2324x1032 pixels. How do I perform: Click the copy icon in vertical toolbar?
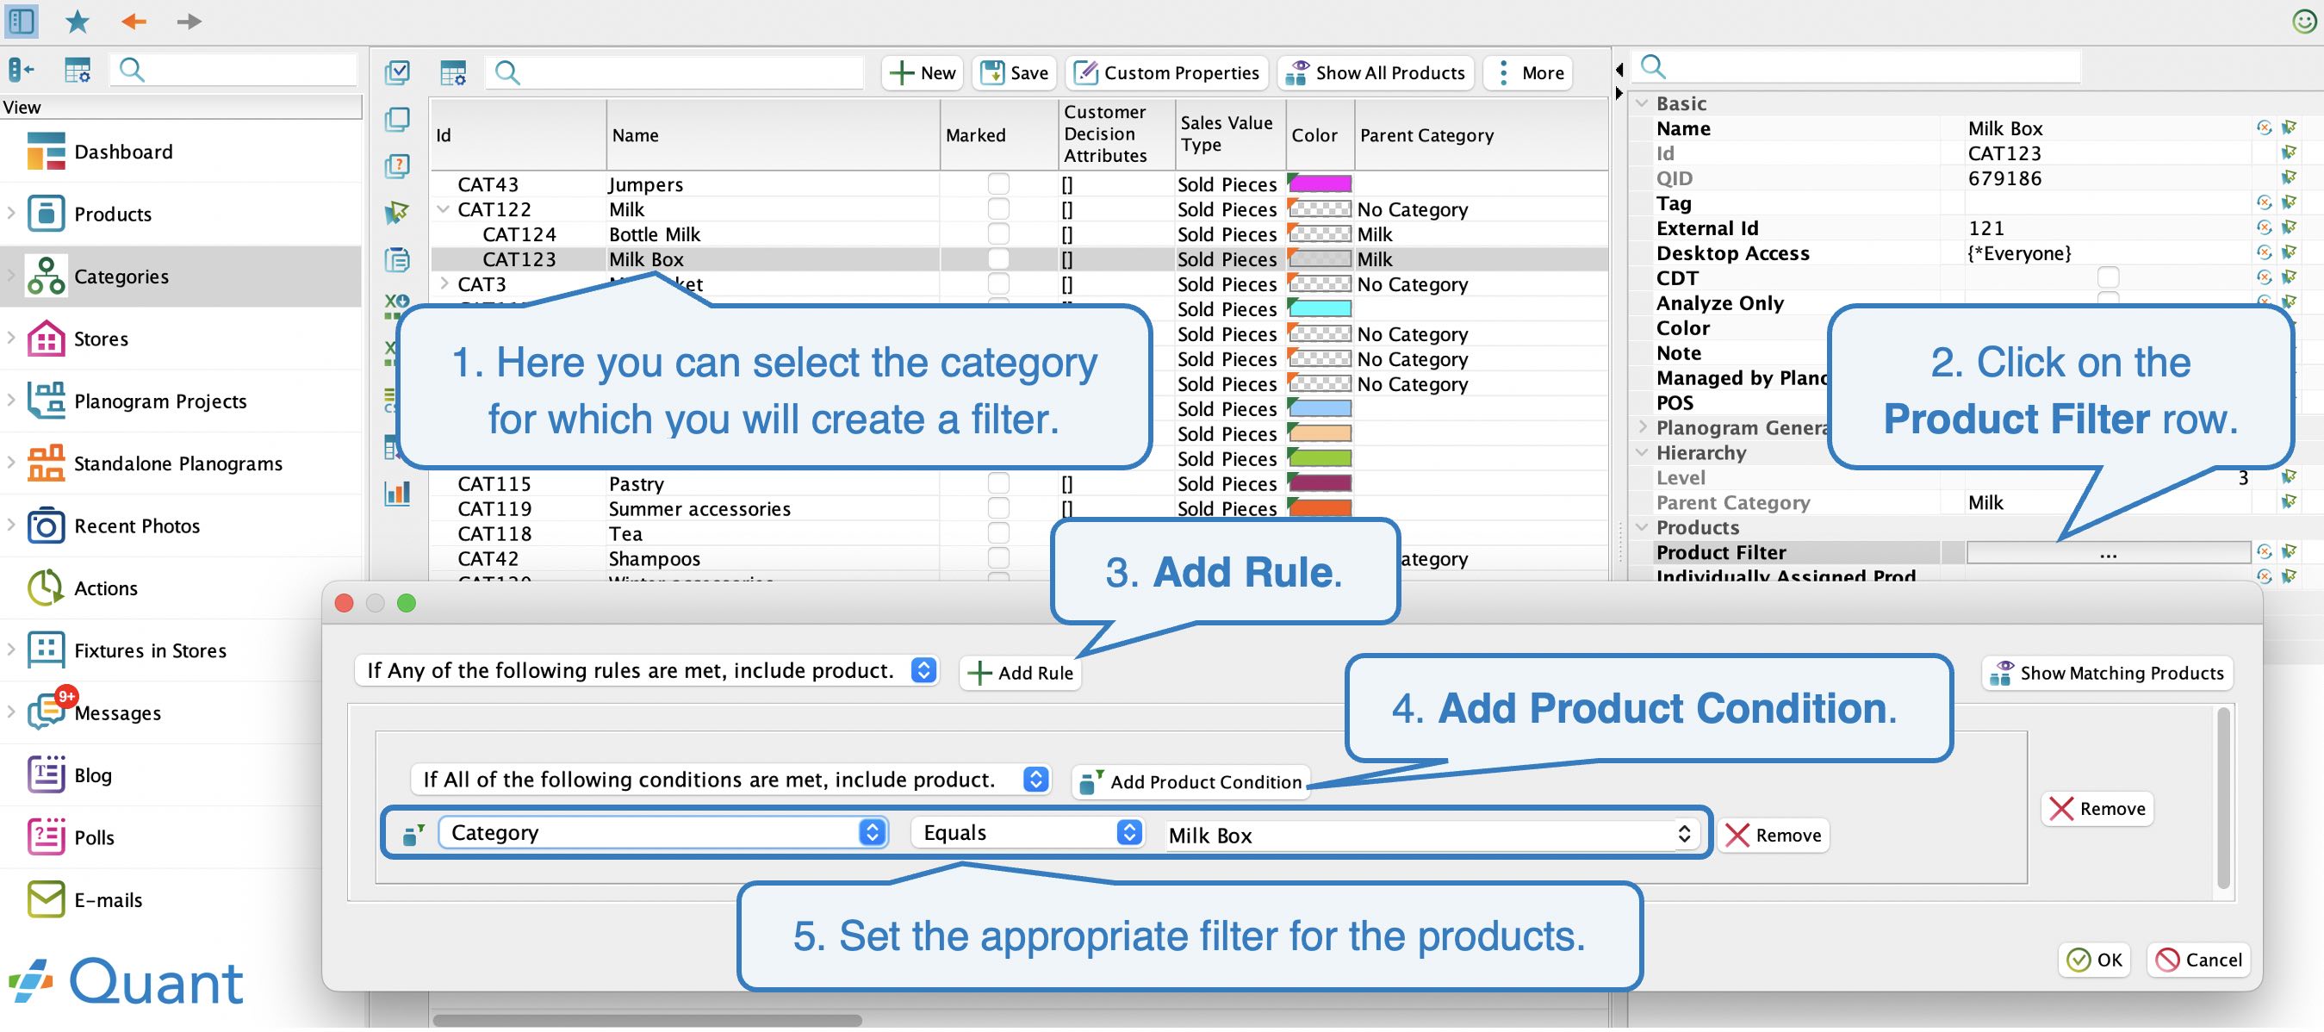pyautogui.click(x=397, y=119)
